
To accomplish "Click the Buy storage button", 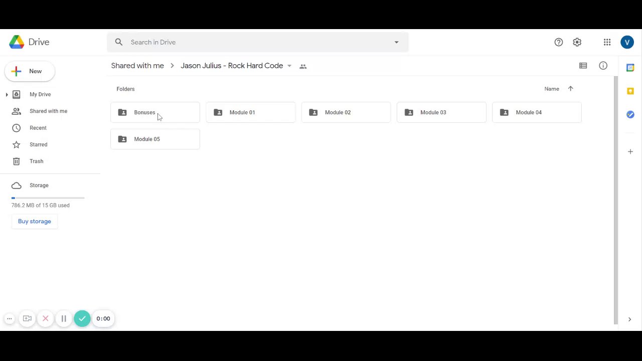I will coord(35,221).
